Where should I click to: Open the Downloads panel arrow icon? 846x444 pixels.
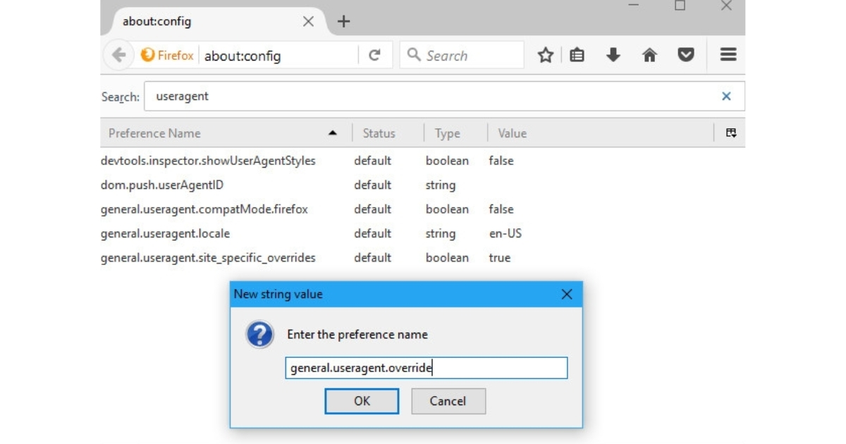click(613, 55)
